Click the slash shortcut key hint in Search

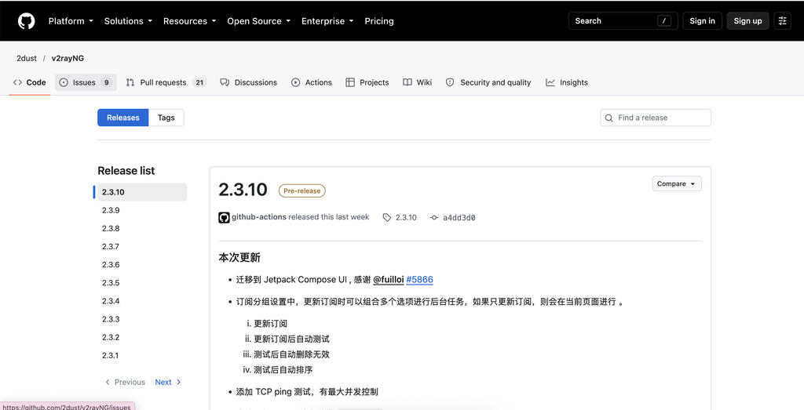(x=664, y=21)
